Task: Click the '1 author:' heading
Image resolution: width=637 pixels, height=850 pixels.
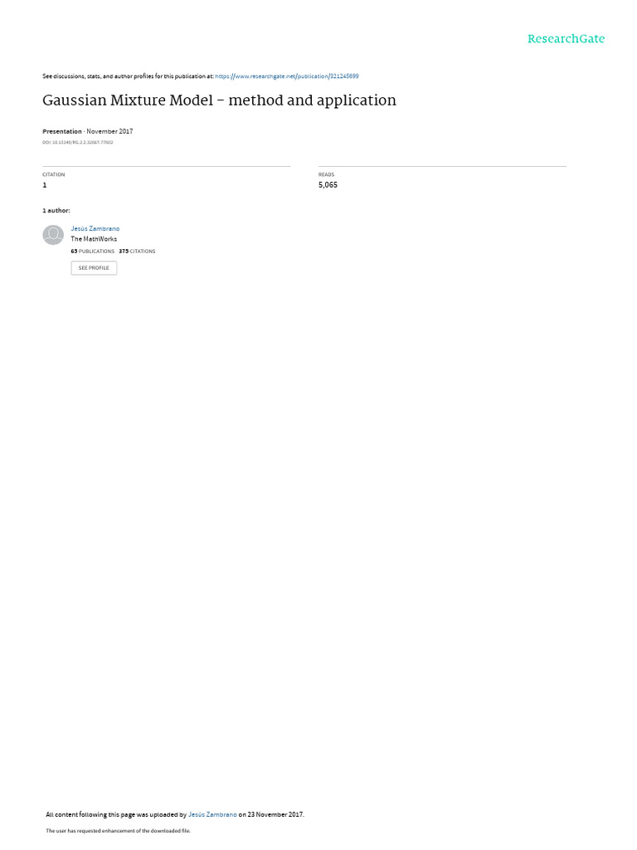Action: click(x=56, y=210)
